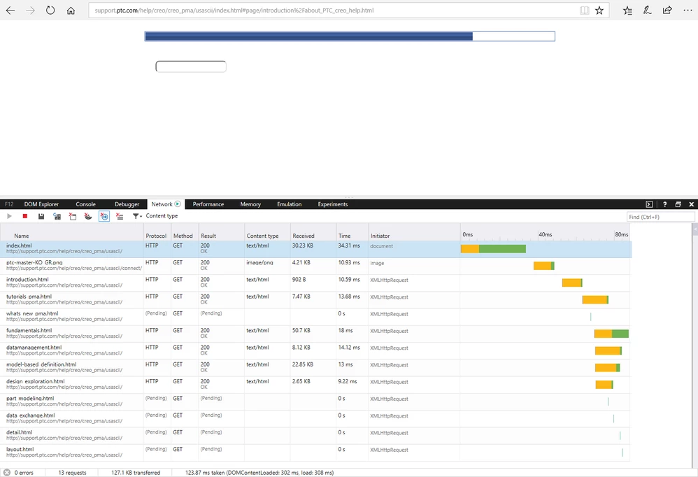The width and height of the screenshot is (698, 477).
Task: Toggle clear entries on navigate
Action: coord(104,216)
